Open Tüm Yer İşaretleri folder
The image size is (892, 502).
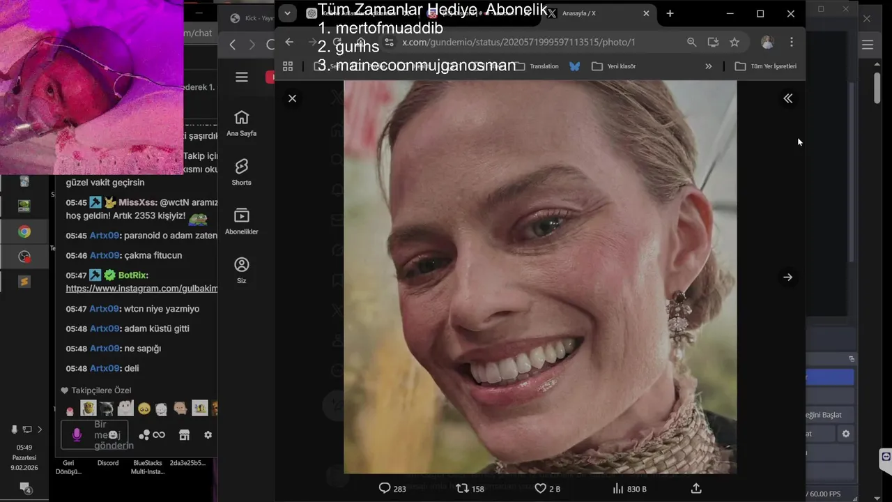765,66
